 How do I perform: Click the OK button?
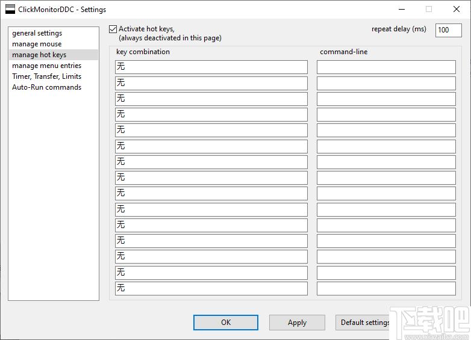pos(226,323)
